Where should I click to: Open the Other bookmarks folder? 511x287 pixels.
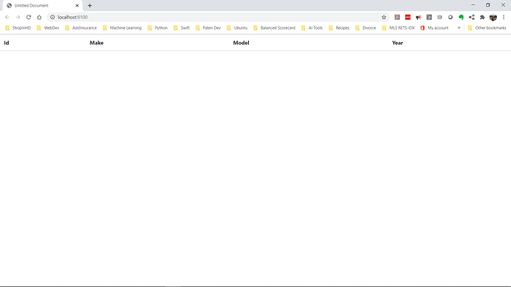coord(487,28)
